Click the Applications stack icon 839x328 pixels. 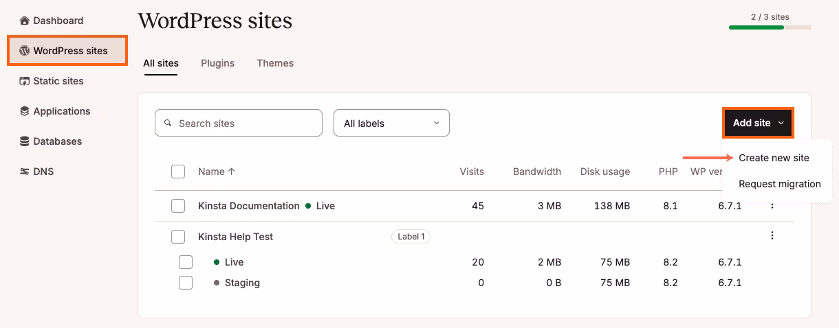(x=25, y=111)
